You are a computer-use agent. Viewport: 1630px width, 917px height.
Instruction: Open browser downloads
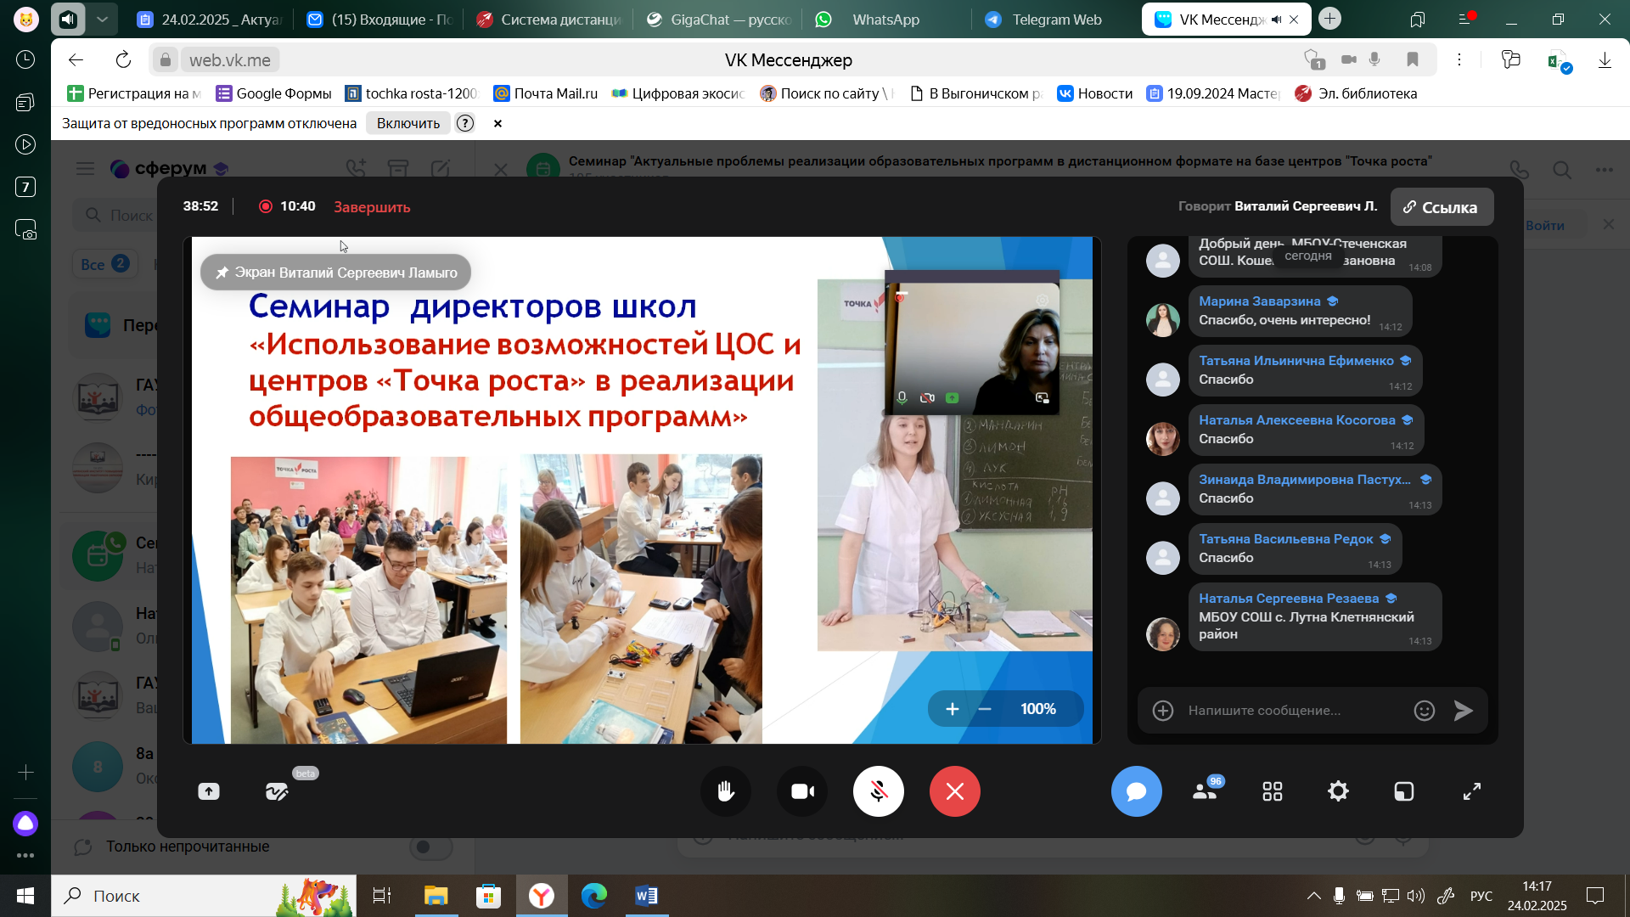pos(1605,59)
